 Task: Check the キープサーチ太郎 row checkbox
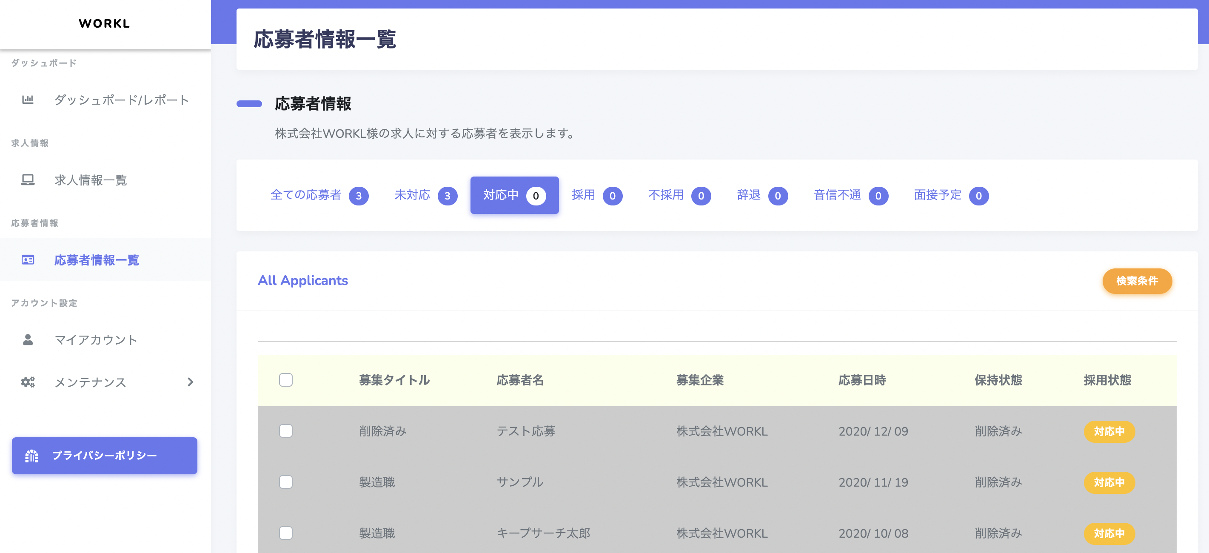[x=286, y=533]
